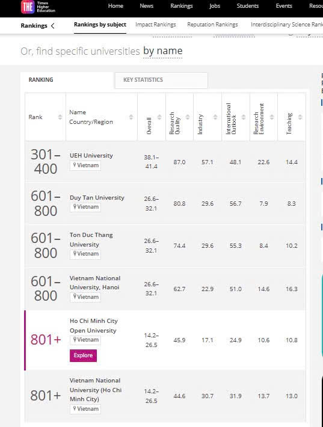
Task: Sort by Industry column arrows
Action: (x=215, y=117)
